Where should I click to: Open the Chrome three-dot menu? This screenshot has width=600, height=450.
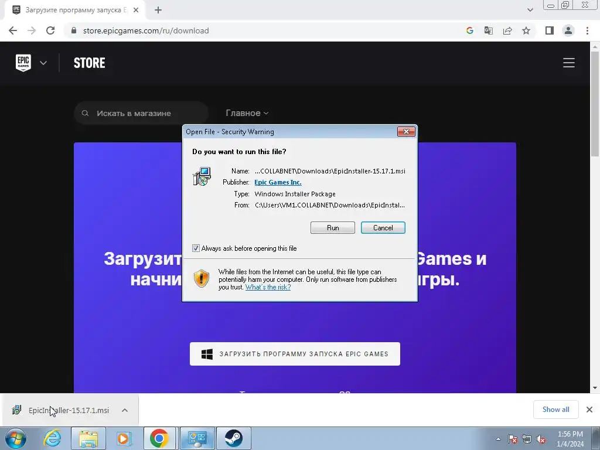(x=587, y=30)
